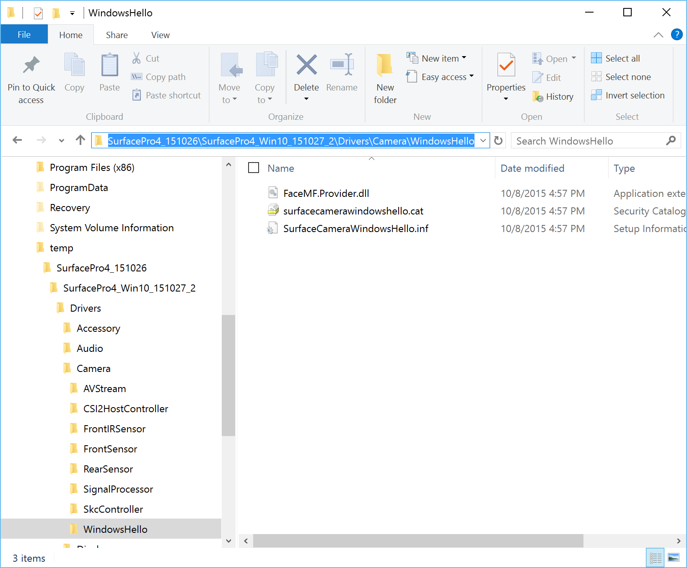Screen dimensions: 687x568
Task: Click the Edit ribbon command
Action: point(547,77)
